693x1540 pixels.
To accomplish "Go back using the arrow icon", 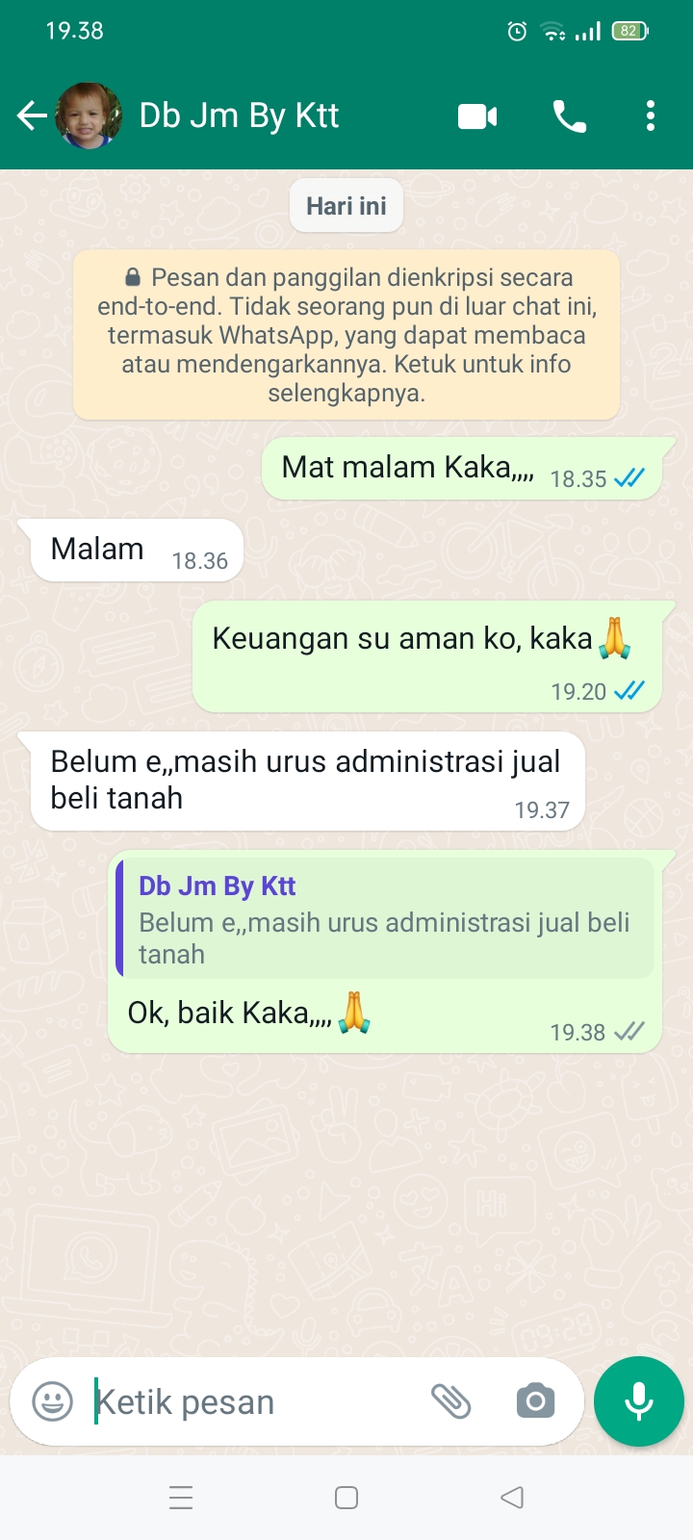I will click(x=32, y=115).
